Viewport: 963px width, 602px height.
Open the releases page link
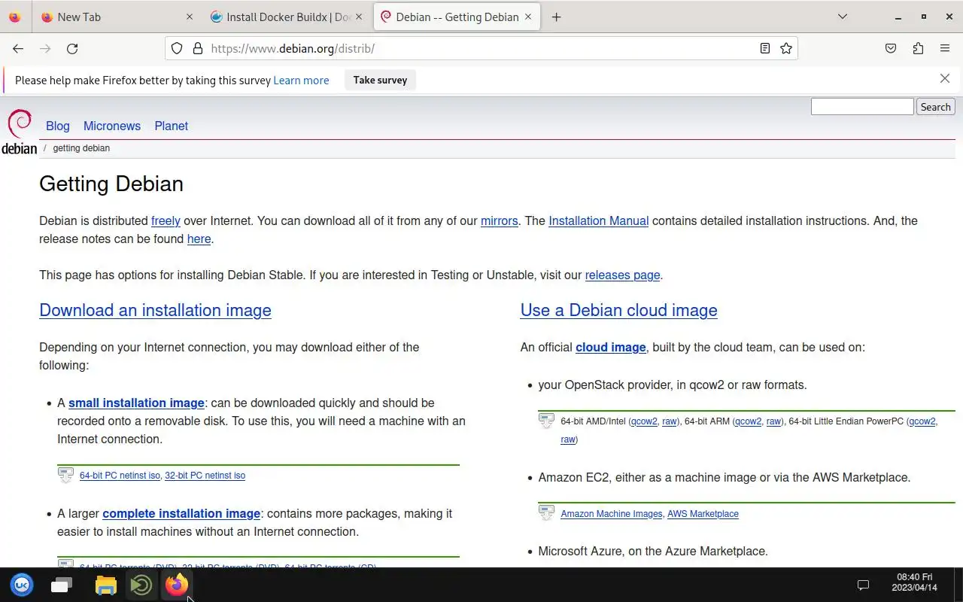coord(622,275)
